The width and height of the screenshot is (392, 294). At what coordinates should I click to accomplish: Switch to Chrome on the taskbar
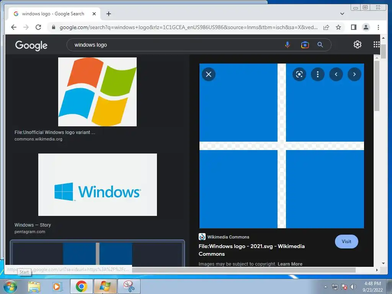(81, 286)
